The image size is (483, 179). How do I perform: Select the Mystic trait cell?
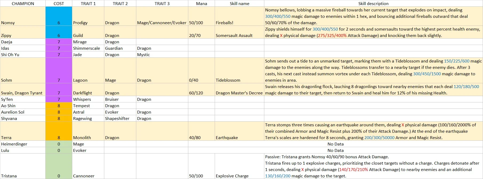click(162, 55)
